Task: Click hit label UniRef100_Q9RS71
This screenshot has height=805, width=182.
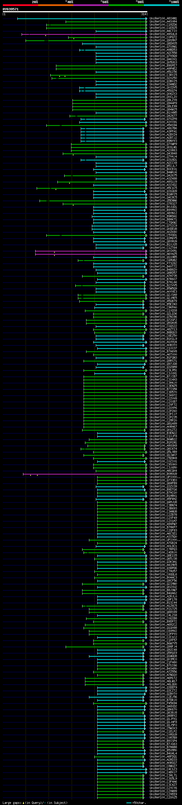Action: [x=163, y=361]
